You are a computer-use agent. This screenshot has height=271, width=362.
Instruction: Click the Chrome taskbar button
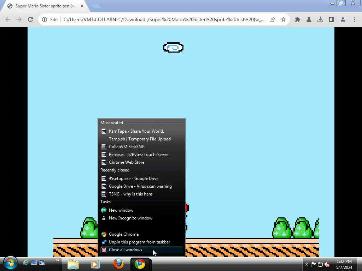140,264
